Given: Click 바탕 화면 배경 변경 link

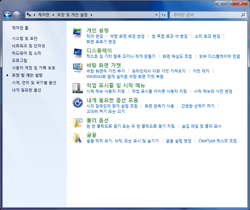Looking at the screenshot, I should click(127, 36).
